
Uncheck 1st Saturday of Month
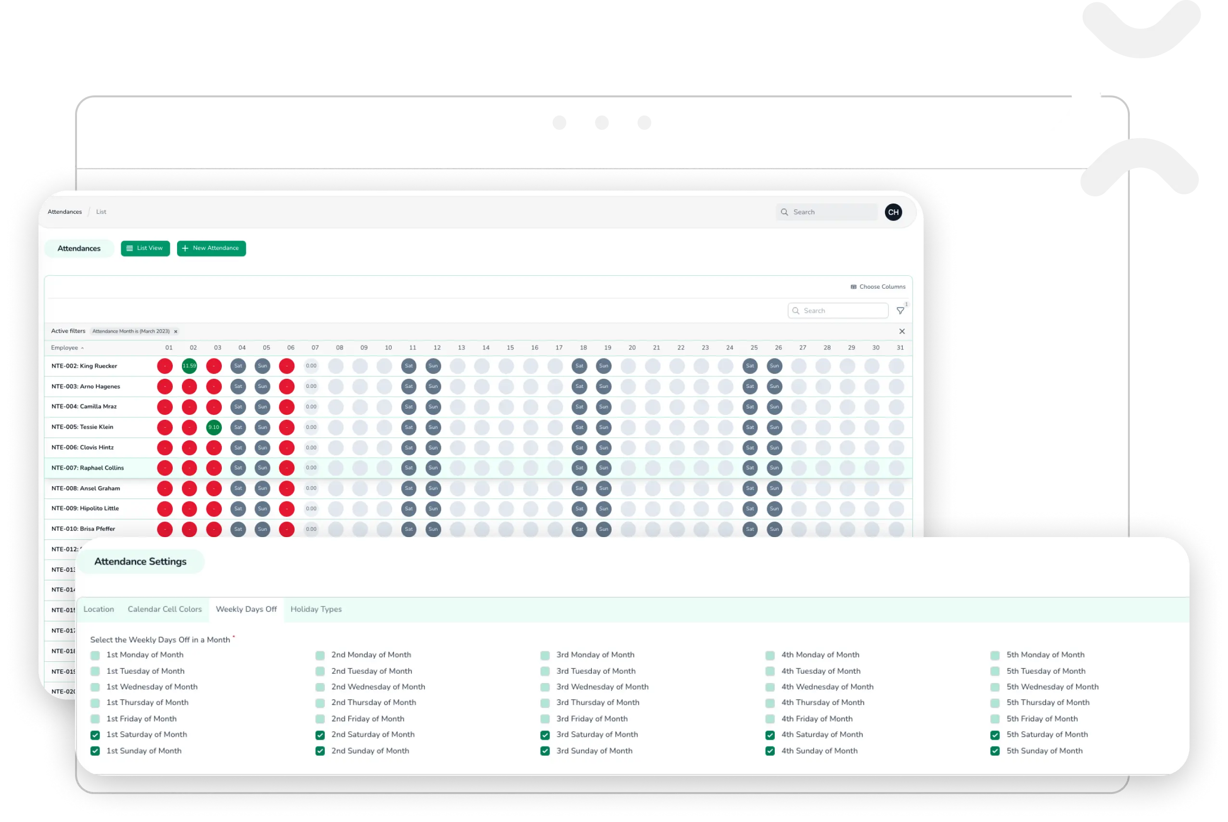pyautogui.click(x=95, y=735)
